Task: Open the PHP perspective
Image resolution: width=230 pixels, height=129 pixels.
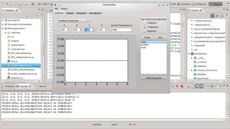Action: pos(173,4)
